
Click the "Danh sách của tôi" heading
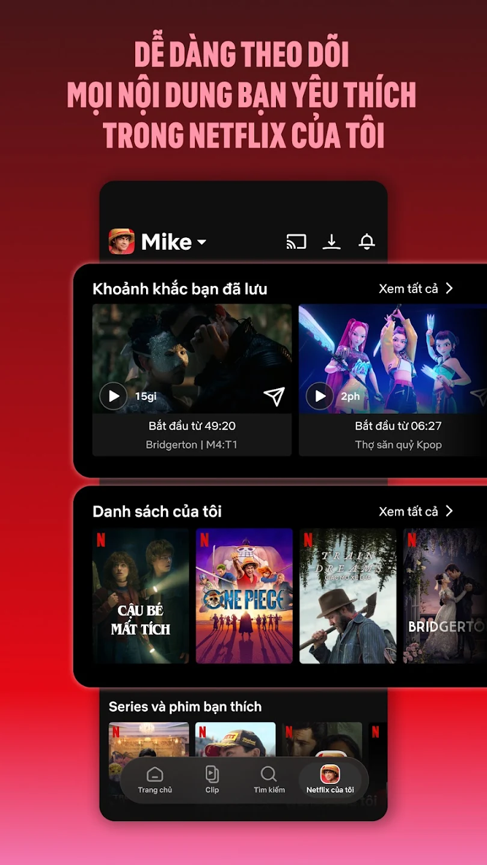point(157,512)
